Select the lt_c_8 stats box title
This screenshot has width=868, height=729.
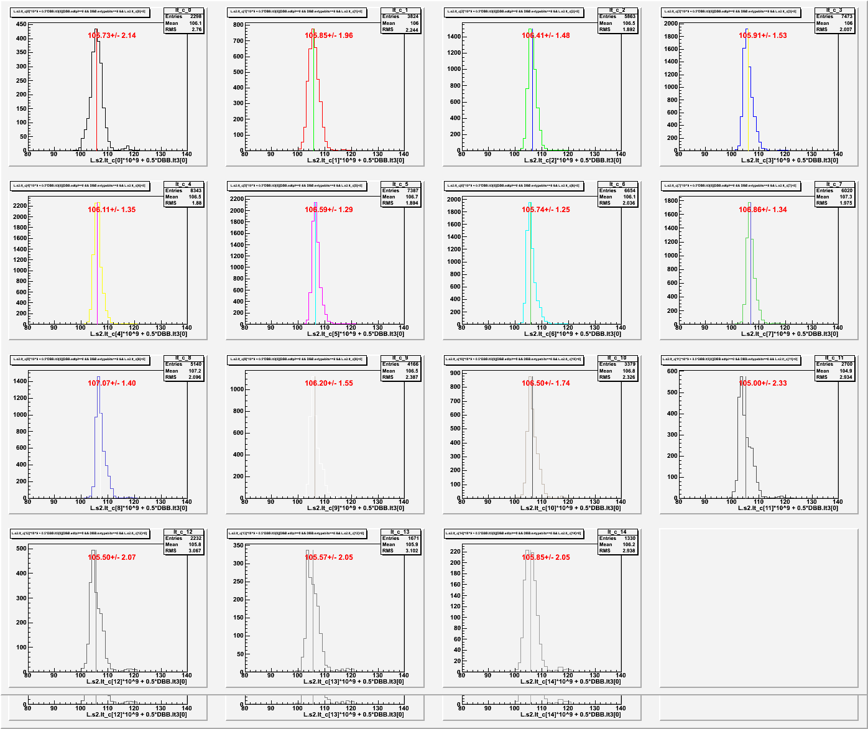(x=183, y=358)
